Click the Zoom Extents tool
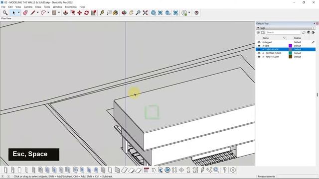Viewport: 319px width, 179px height. coord(145,13)
